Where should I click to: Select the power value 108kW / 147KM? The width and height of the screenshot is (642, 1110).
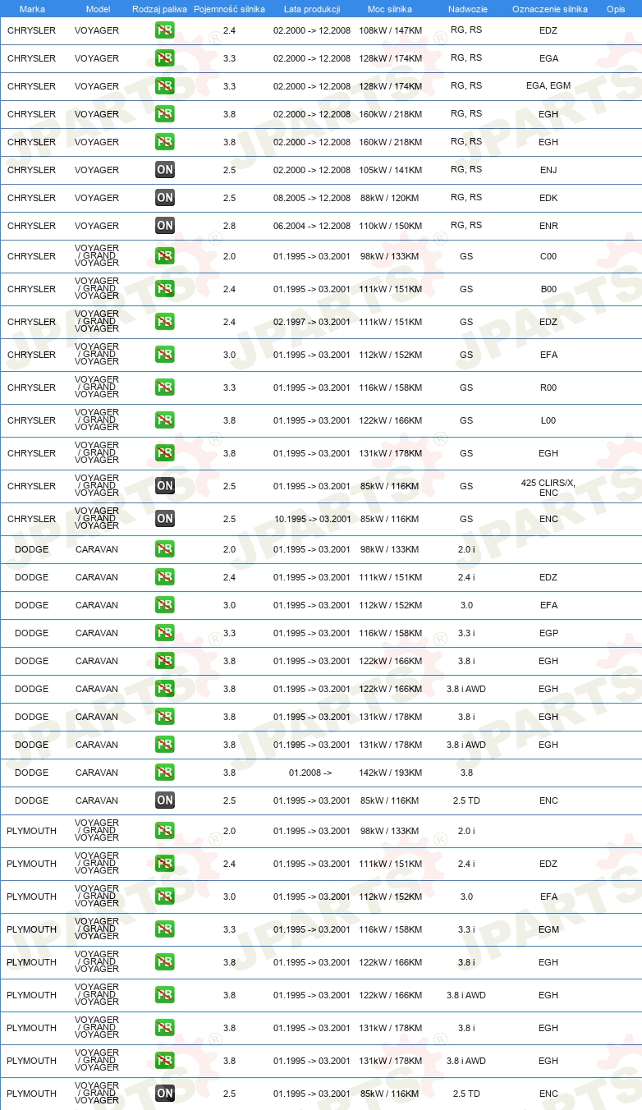coord(390,30)
